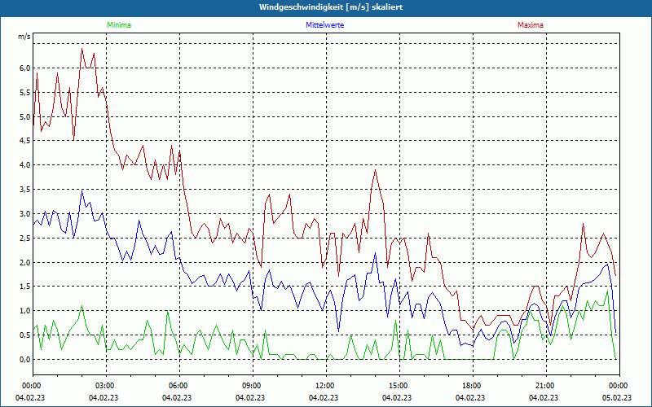The width and height of the screenshot is (652, 407).
Task: Click the 4,5 y-axis value
Action: [x=25, y=141]
